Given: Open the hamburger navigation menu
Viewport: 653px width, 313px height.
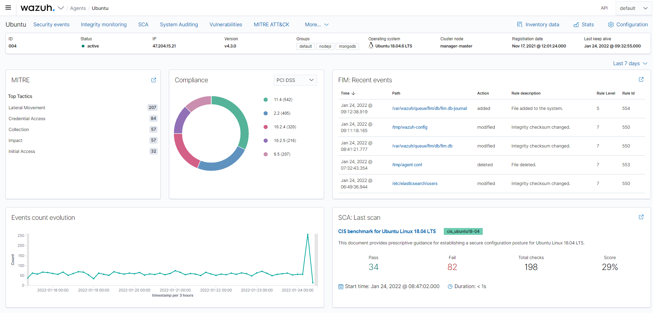Looking at the screenshot, I should tap(8, 8).
